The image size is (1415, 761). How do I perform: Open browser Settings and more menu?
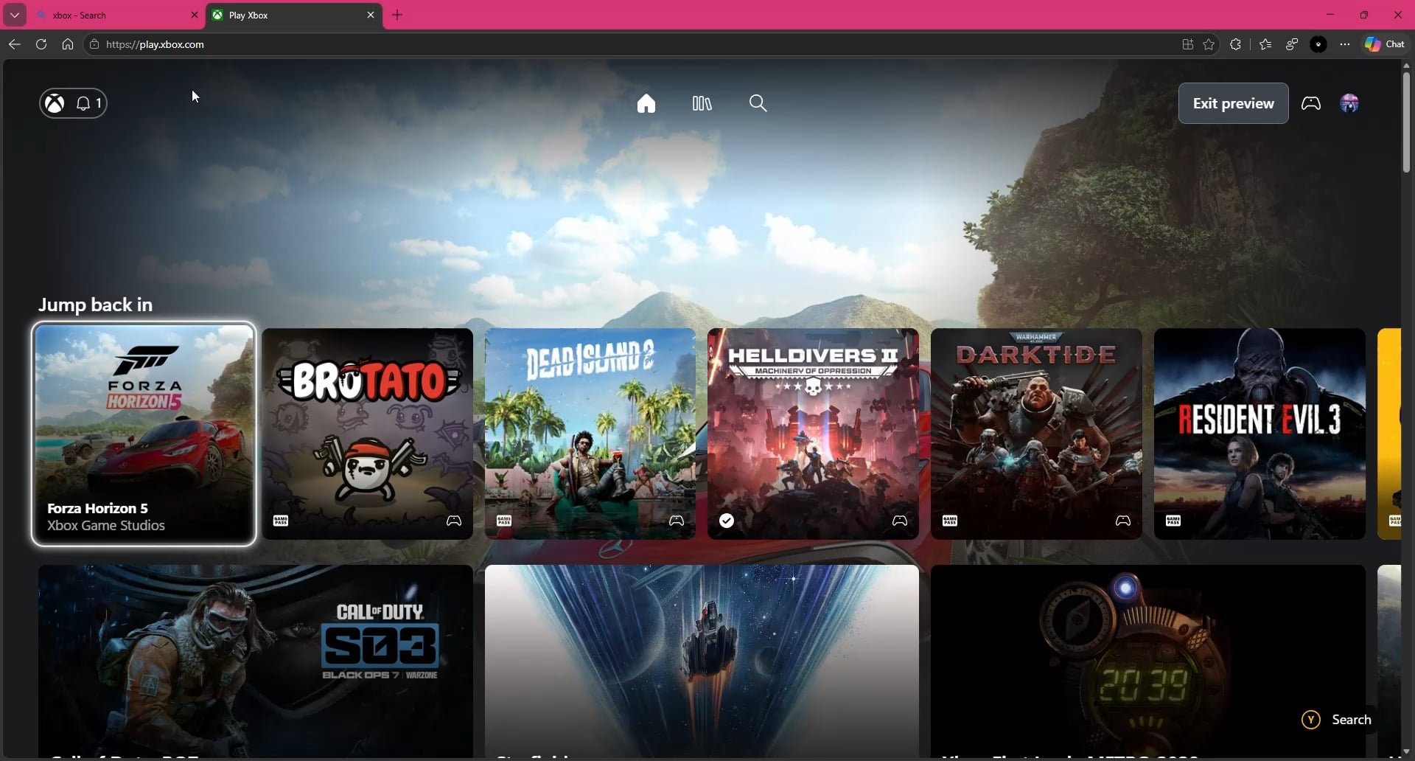1345,44
